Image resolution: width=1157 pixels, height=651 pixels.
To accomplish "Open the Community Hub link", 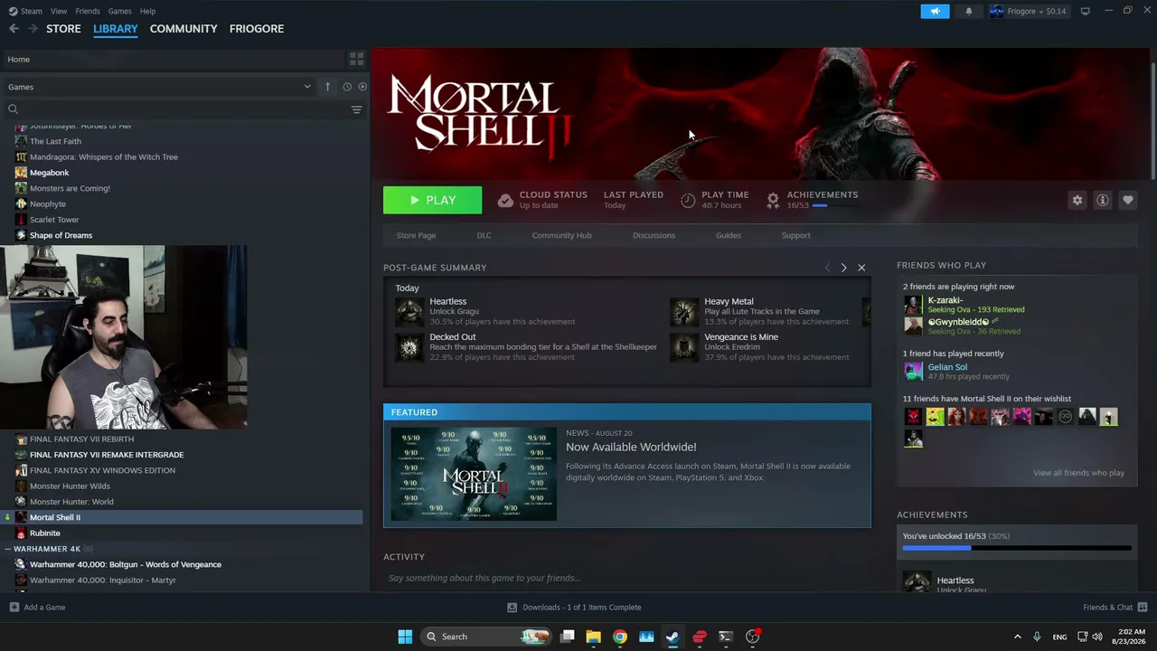I will point(561,235).
